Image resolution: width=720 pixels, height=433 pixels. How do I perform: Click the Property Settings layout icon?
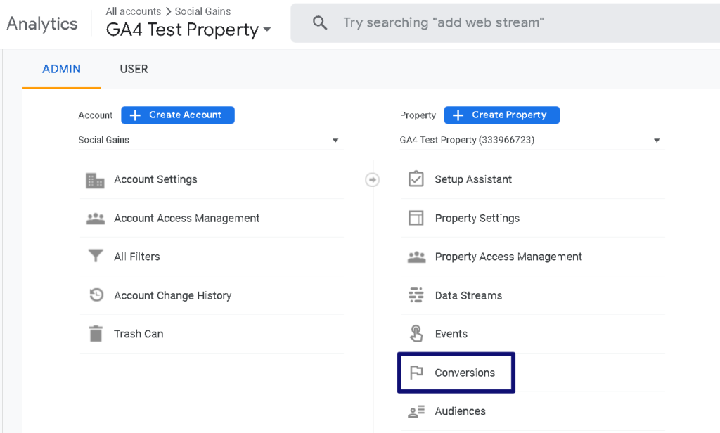pyautogui.click(x=416, y=218)
